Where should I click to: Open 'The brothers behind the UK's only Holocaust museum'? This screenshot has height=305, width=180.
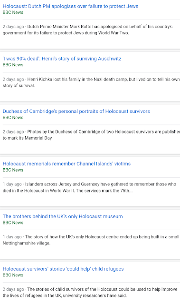point(63,216)
